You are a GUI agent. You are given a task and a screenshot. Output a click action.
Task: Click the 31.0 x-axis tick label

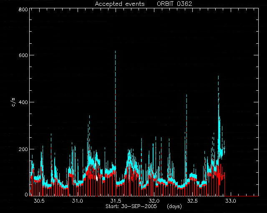pyautogui.click(x=78, y=201)
